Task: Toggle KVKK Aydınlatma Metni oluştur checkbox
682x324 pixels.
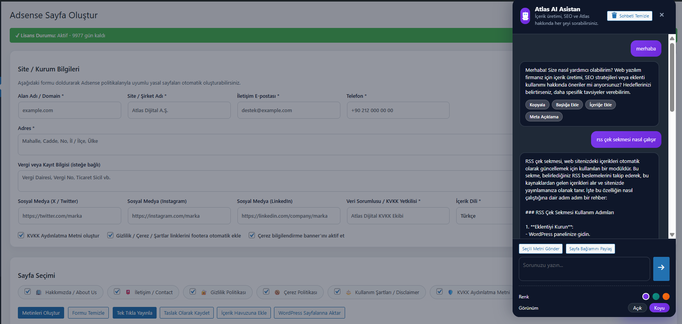Action: 21,235
